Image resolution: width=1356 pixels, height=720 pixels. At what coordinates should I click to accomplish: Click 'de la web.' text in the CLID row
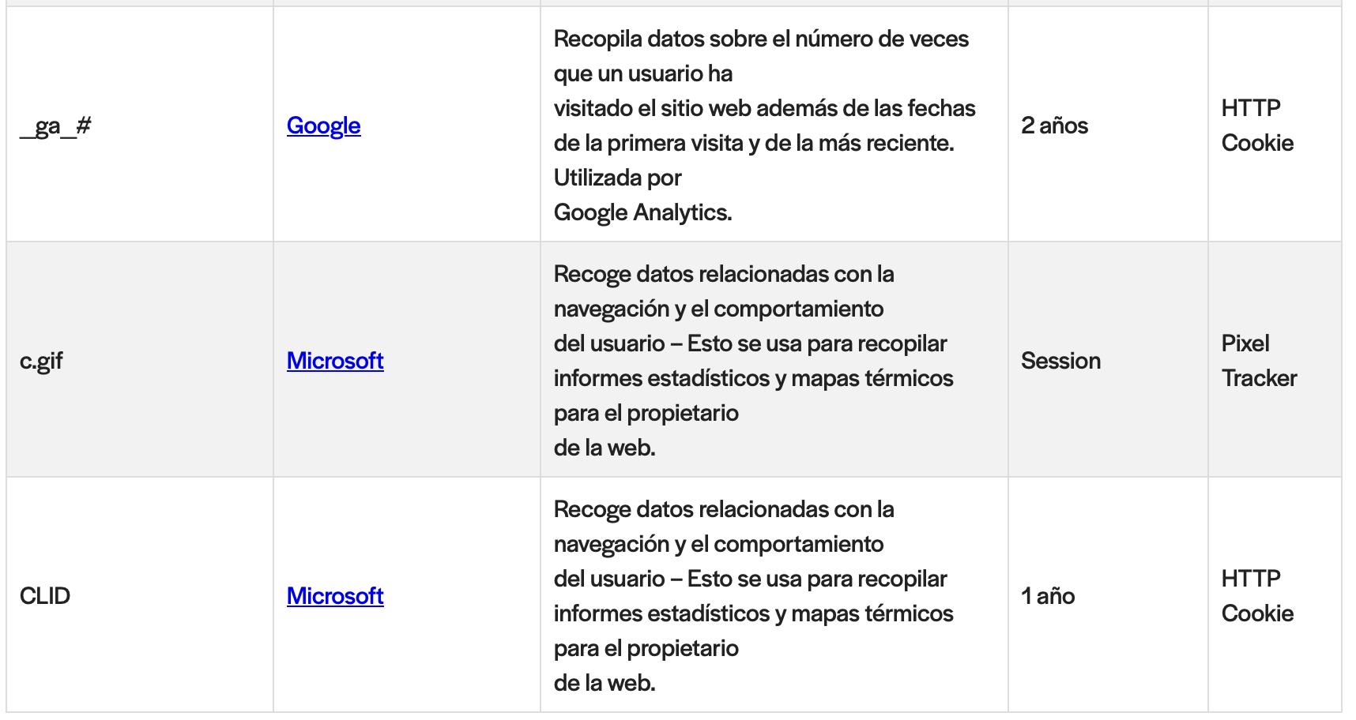click(605, 683)
